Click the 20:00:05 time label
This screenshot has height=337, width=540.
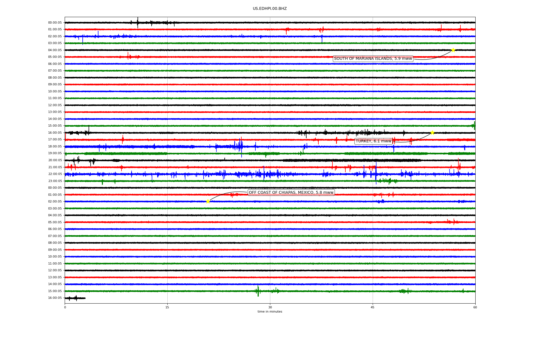[55, 160]
